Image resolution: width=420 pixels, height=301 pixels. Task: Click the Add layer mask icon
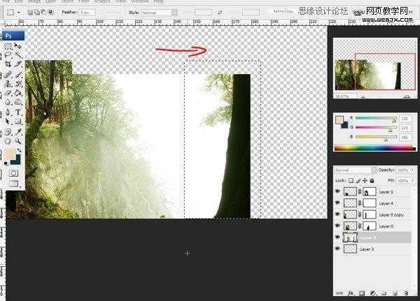360,293
